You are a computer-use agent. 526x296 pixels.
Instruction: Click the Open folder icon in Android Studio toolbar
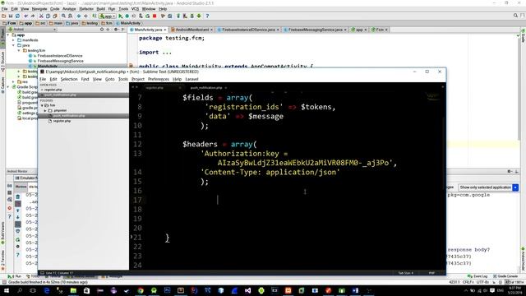(x=3, y=16)
